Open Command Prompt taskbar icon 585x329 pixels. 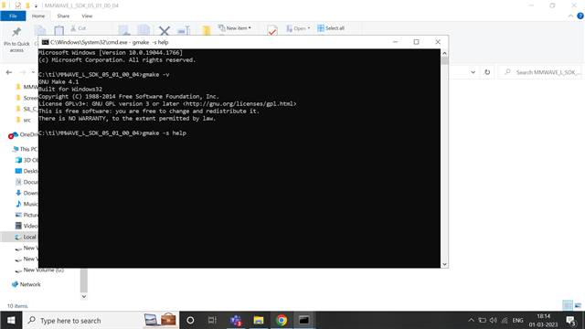(x=304, y=320)
